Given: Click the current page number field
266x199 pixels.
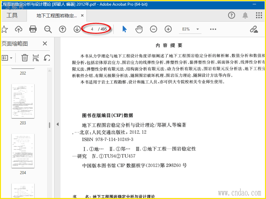Looking at the screenshot, I should (x=92, y=29).
